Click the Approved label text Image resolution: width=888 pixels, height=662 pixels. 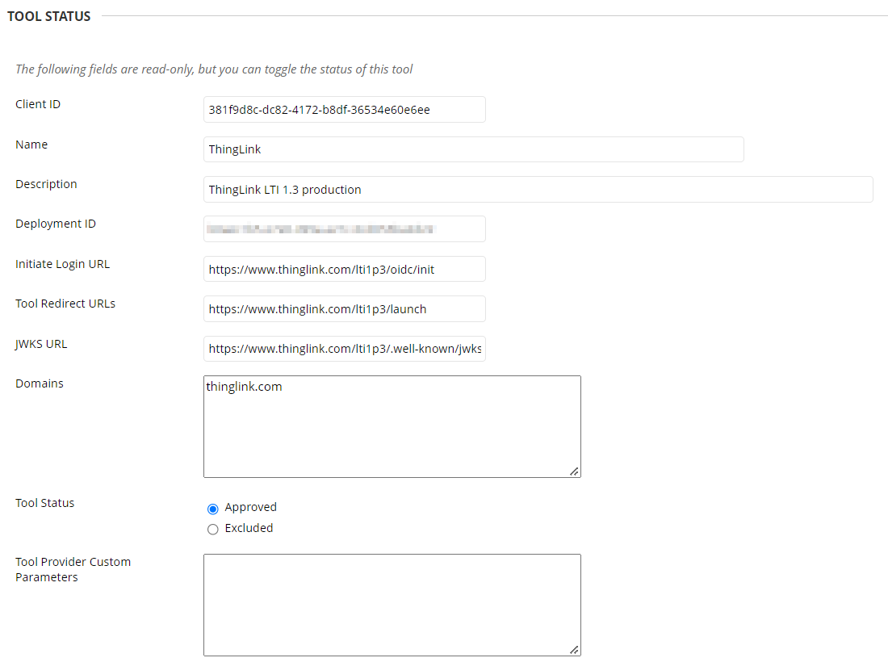[x=250, y=507]
